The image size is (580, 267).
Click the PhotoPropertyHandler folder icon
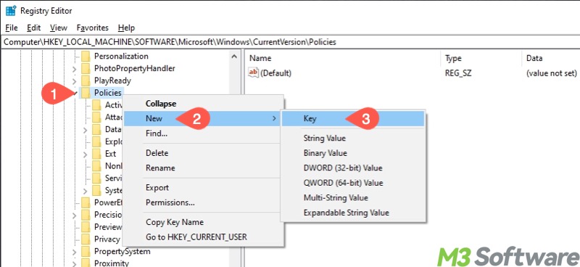pyautogui.click(x=86, y=68)
